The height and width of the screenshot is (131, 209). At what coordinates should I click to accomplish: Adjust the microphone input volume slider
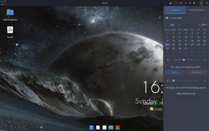tap(186, 81)
